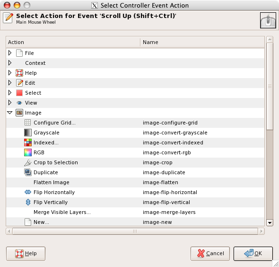Click the Indexed color palette icon

(x=28, y=142)
